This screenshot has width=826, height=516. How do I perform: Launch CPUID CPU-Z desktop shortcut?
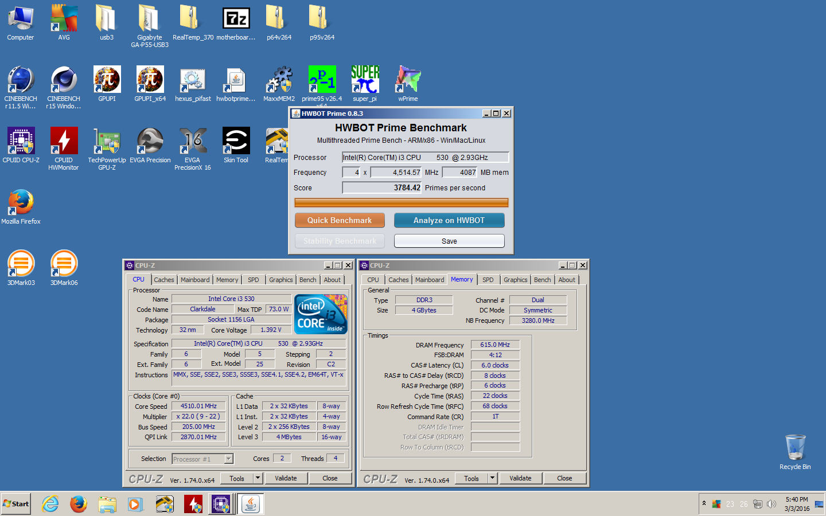(21, 146)
